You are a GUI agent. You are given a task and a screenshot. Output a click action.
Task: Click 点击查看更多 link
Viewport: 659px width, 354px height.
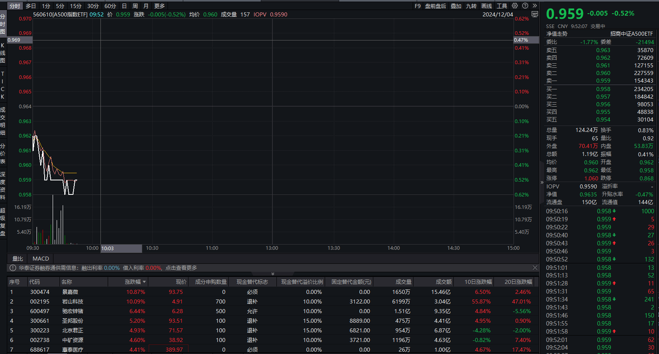[181, 268]
